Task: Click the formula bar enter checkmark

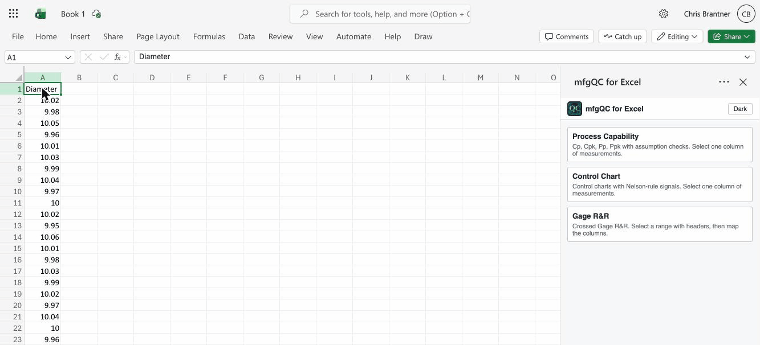Action: coord(104,57)
